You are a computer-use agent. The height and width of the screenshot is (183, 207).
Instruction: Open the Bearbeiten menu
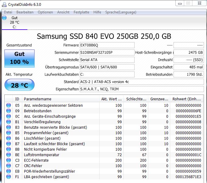[25, 12]
